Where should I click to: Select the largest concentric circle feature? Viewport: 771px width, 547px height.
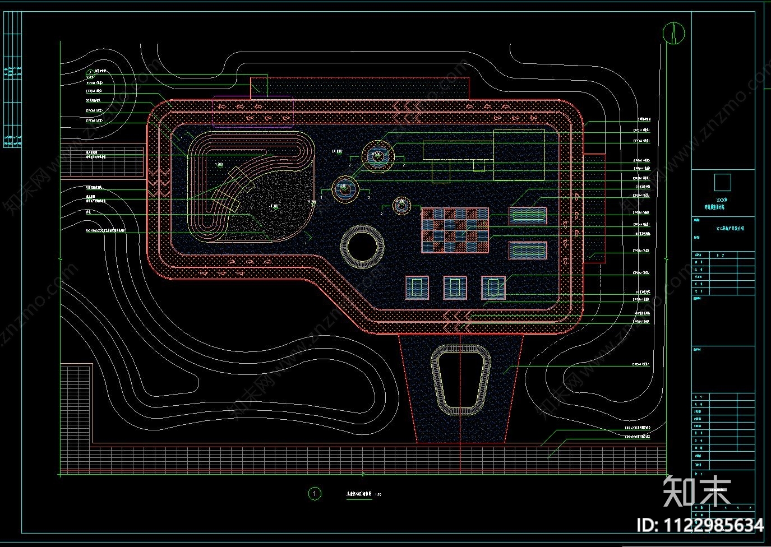tap(378, 157)
